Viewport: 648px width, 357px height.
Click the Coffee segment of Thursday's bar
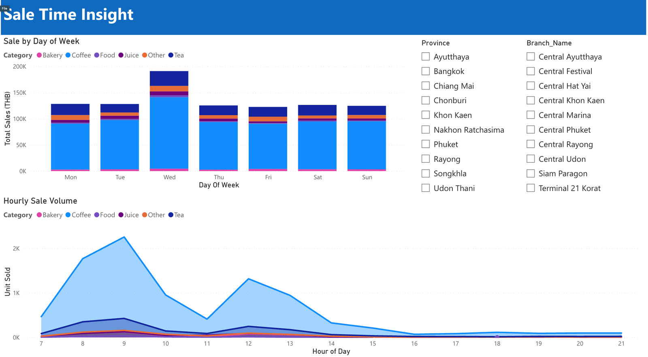(x=218, y=146)
